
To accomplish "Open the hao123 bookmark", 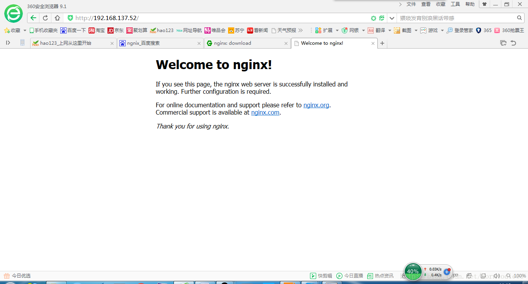I will point(162,30).
